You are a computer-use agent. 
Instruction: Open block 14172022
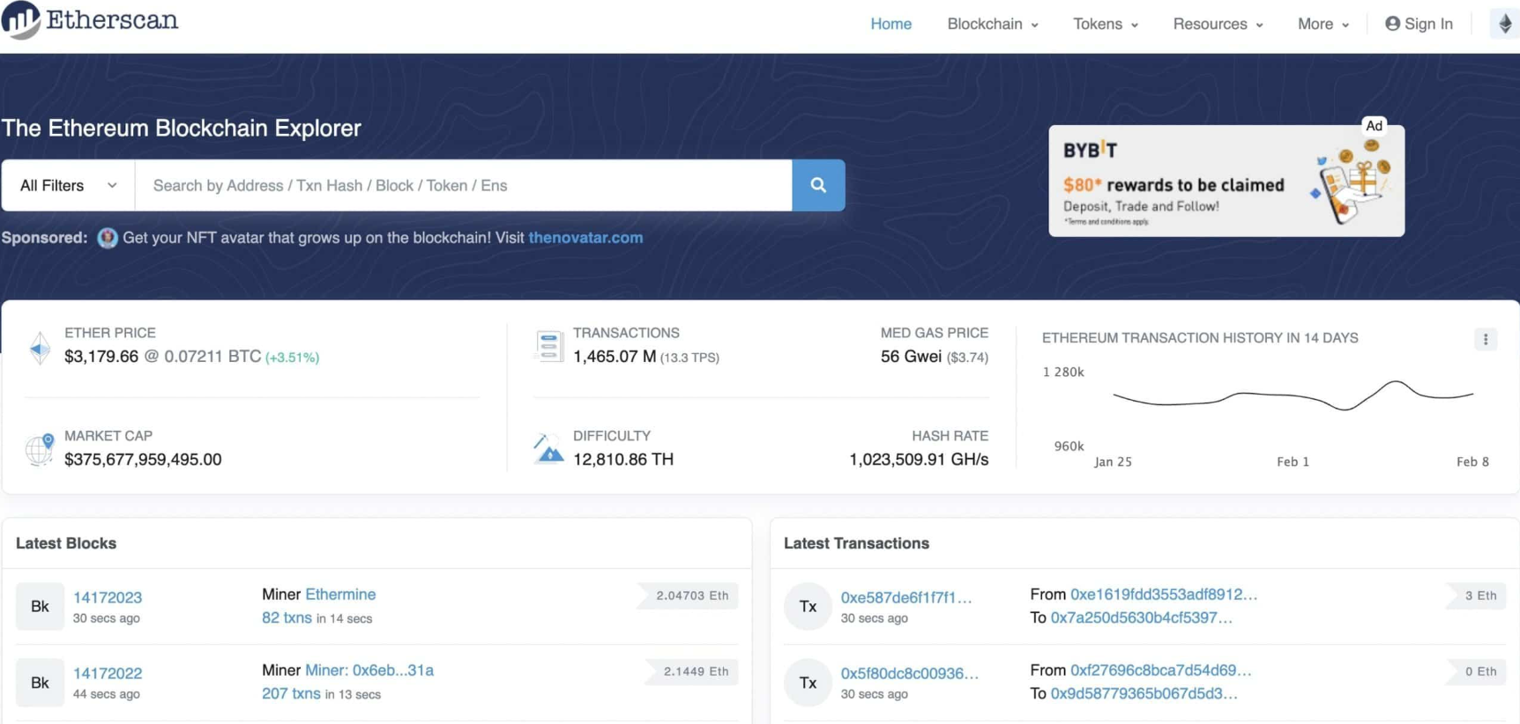[108, 673]
